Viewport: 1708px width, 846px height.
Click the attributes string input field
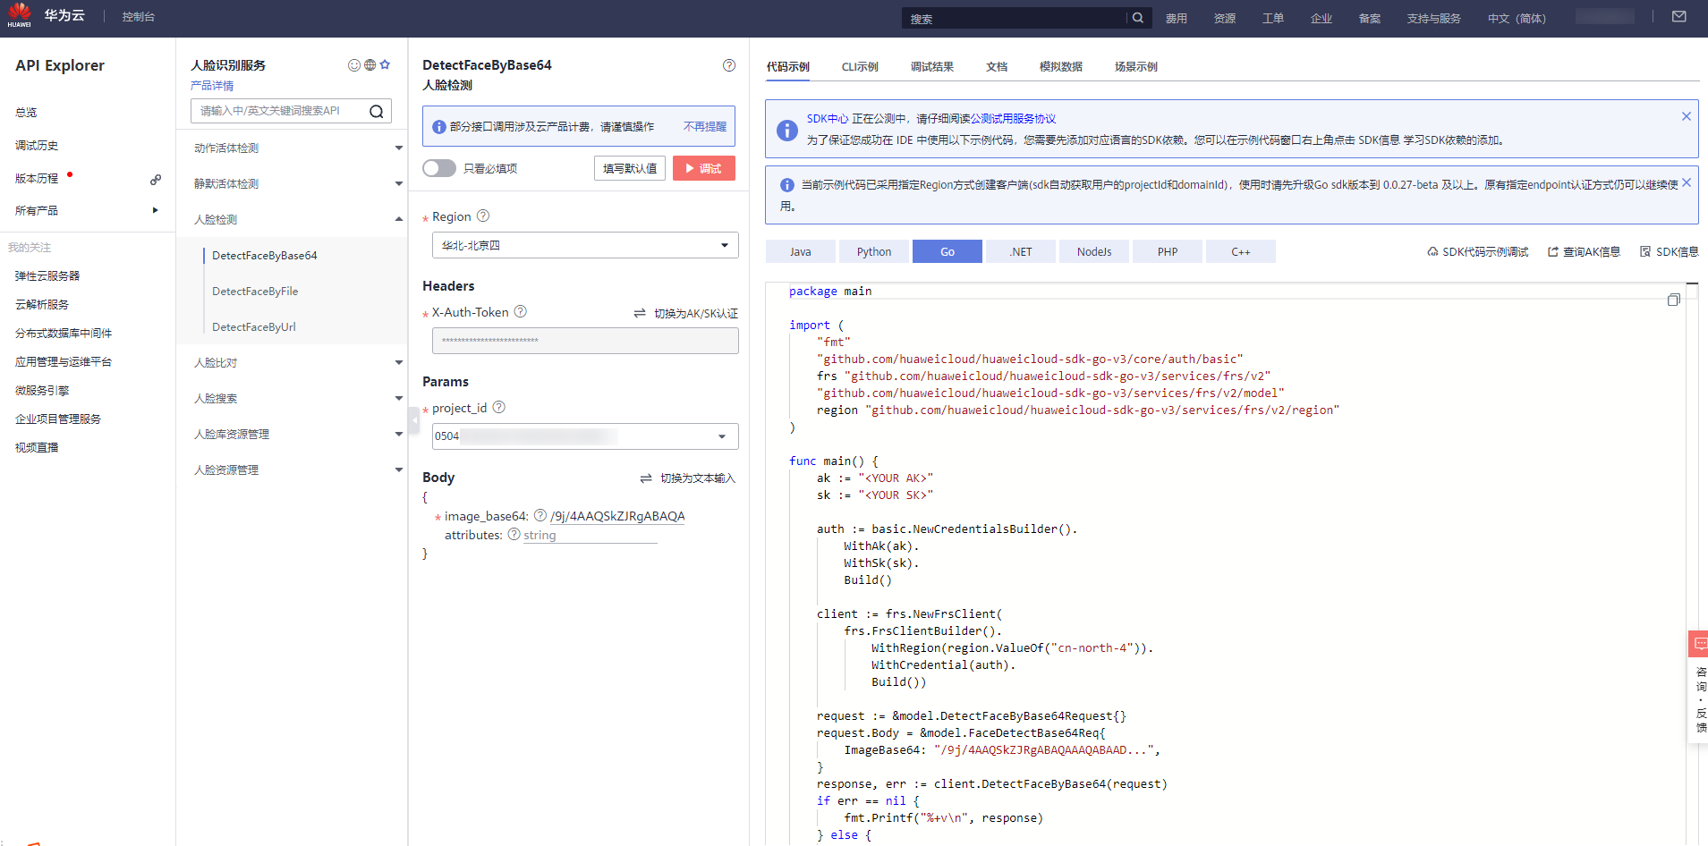pos(591,535)
